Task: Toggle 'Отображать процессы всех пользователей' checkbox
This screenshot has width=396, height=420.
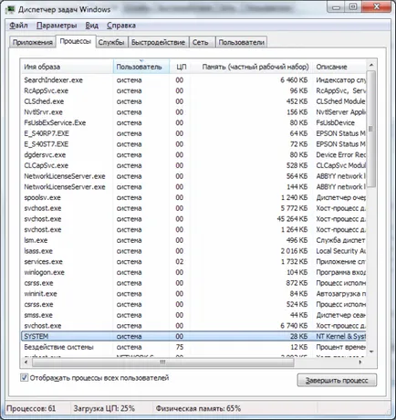Action: (x=24, y=378)
